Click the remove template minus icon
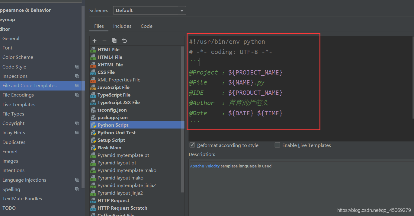The width and height of the screenshot is (414, 216). coord(104,41)
